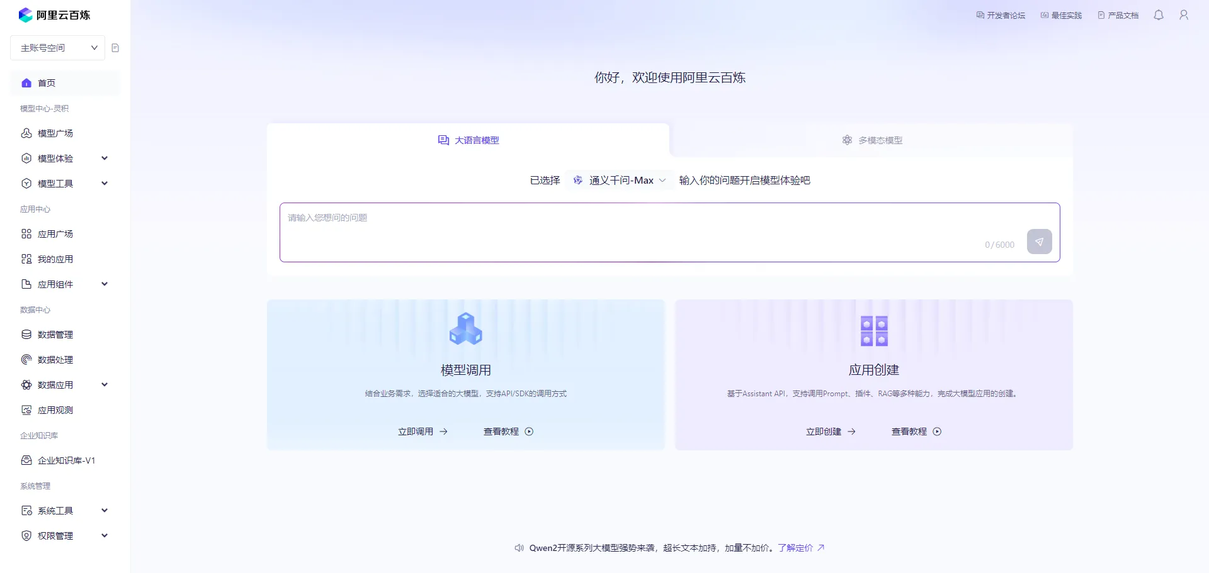This screenshot has height=573, width=1209.
Task: Expand the 应用组件 submenu chevron
Action: tap(105, 284)
